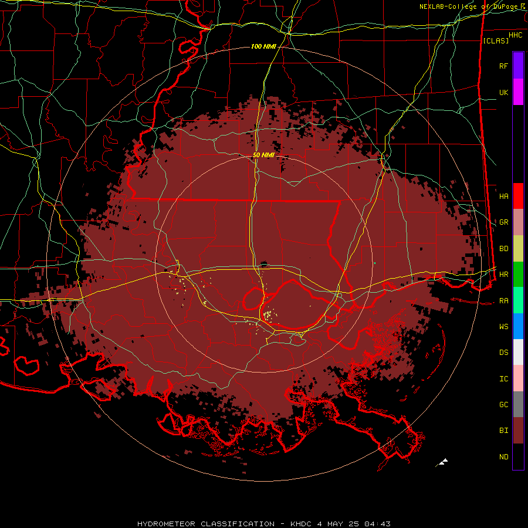Click the 'UK' legend label
Viewport: 528px width, 528px height.
(x=503, y=92)
